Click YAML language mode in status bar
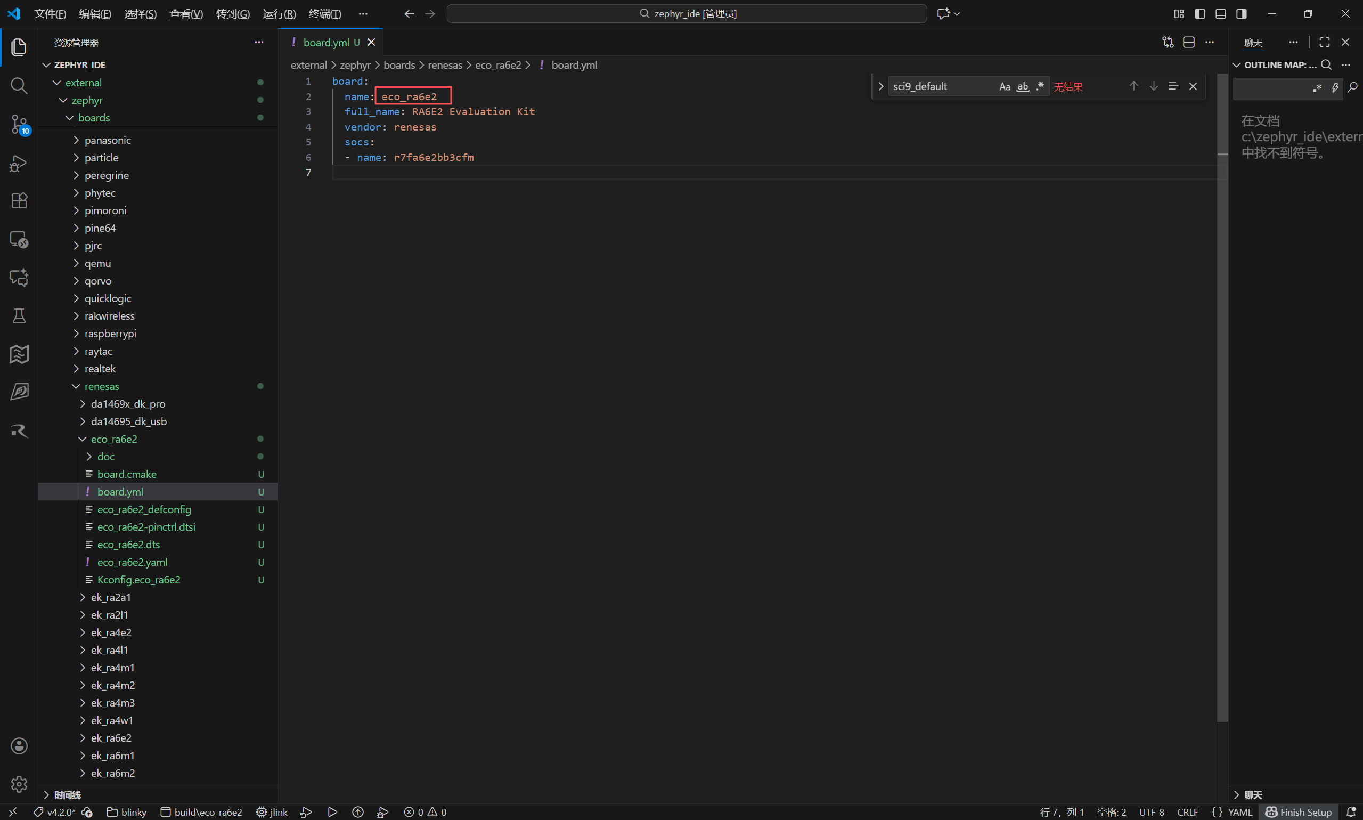1363x820 pixels. (1240, 811)
